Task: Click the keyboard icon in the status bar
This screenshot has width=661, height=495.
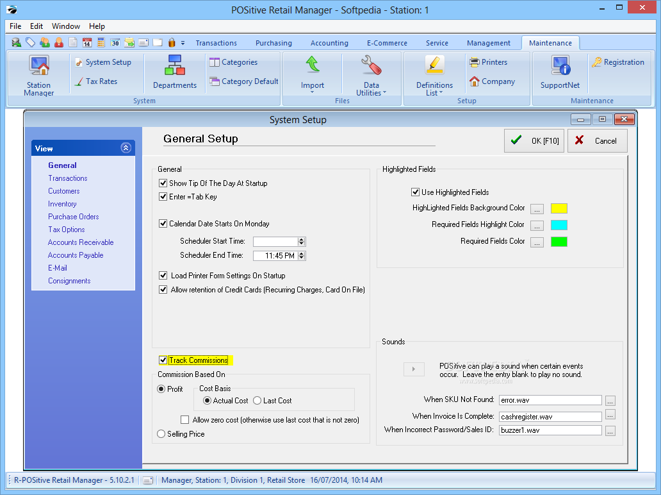Action: point(147,480)
